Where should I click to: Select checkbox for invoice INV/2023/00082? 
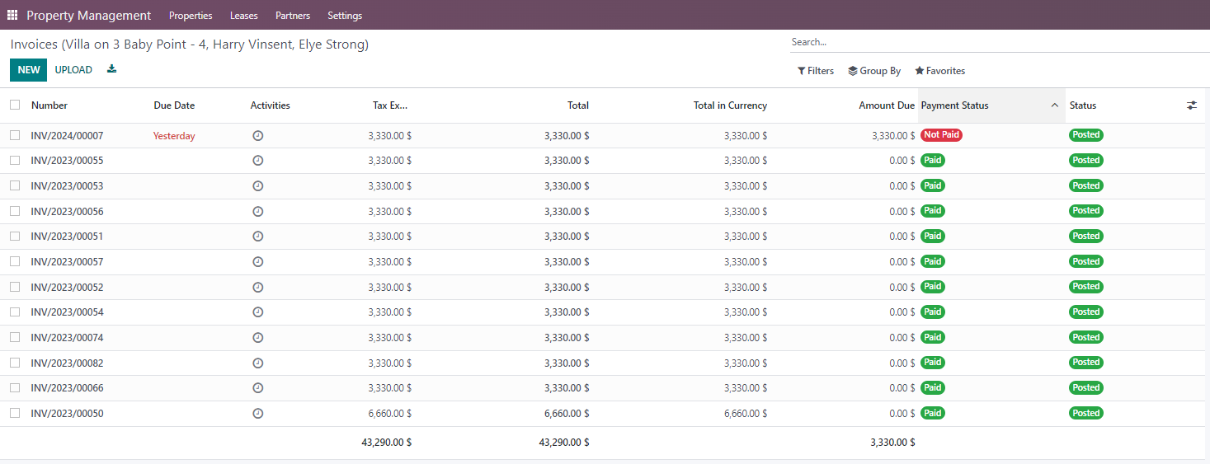coord(15,363)
